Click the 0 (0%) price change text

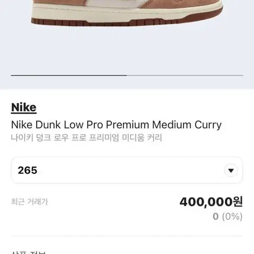point(227,216)
